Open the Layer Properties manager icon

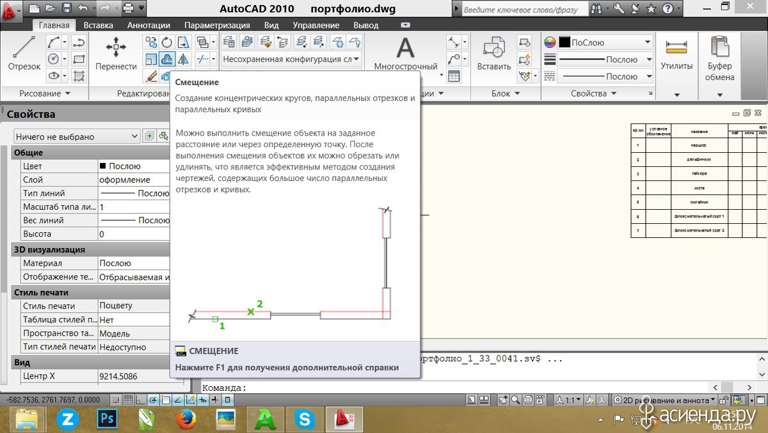(x=228, y=43)
